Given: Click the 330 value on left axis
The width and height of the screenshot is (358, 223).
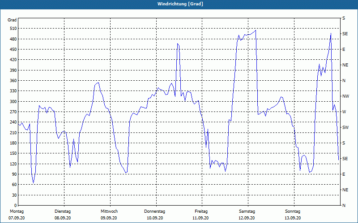Looking at the screenshot, I should coord(13,91).
